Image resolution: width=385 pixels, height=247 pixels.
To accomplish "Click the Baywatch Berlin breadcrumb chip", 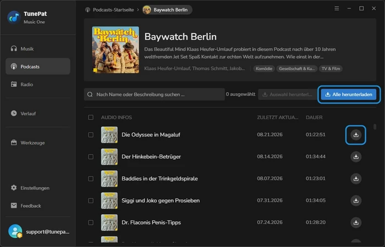I will (x=167, y=10).
